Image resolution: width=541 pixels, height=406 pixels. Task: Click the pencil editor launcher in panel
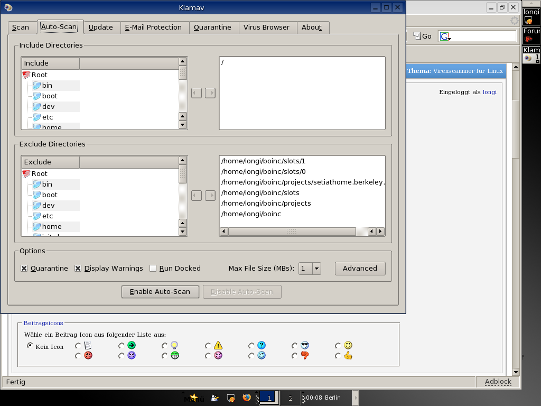[x=215, y=398]
